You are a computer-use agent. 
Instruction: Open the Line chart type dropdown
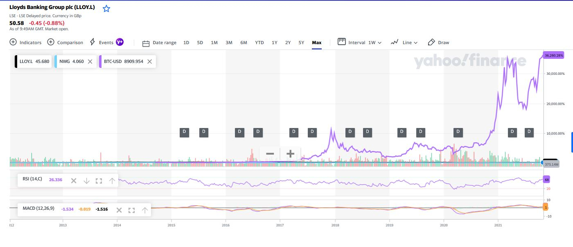point(410,43)
